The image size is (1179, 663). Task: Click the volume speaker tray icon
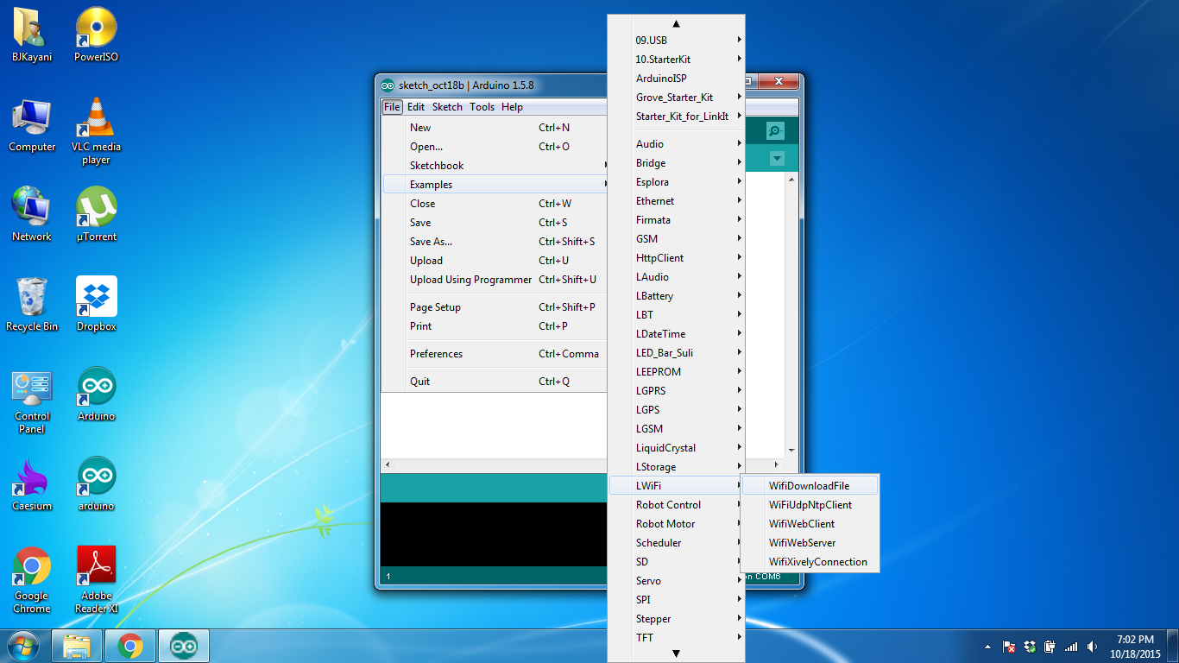pyautogui.click(x=1093, y=647)
